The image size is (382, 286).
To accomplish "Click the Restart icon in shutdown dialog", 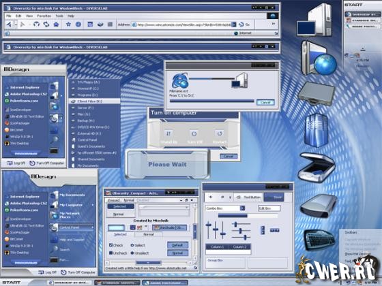I will click(219, 133).
